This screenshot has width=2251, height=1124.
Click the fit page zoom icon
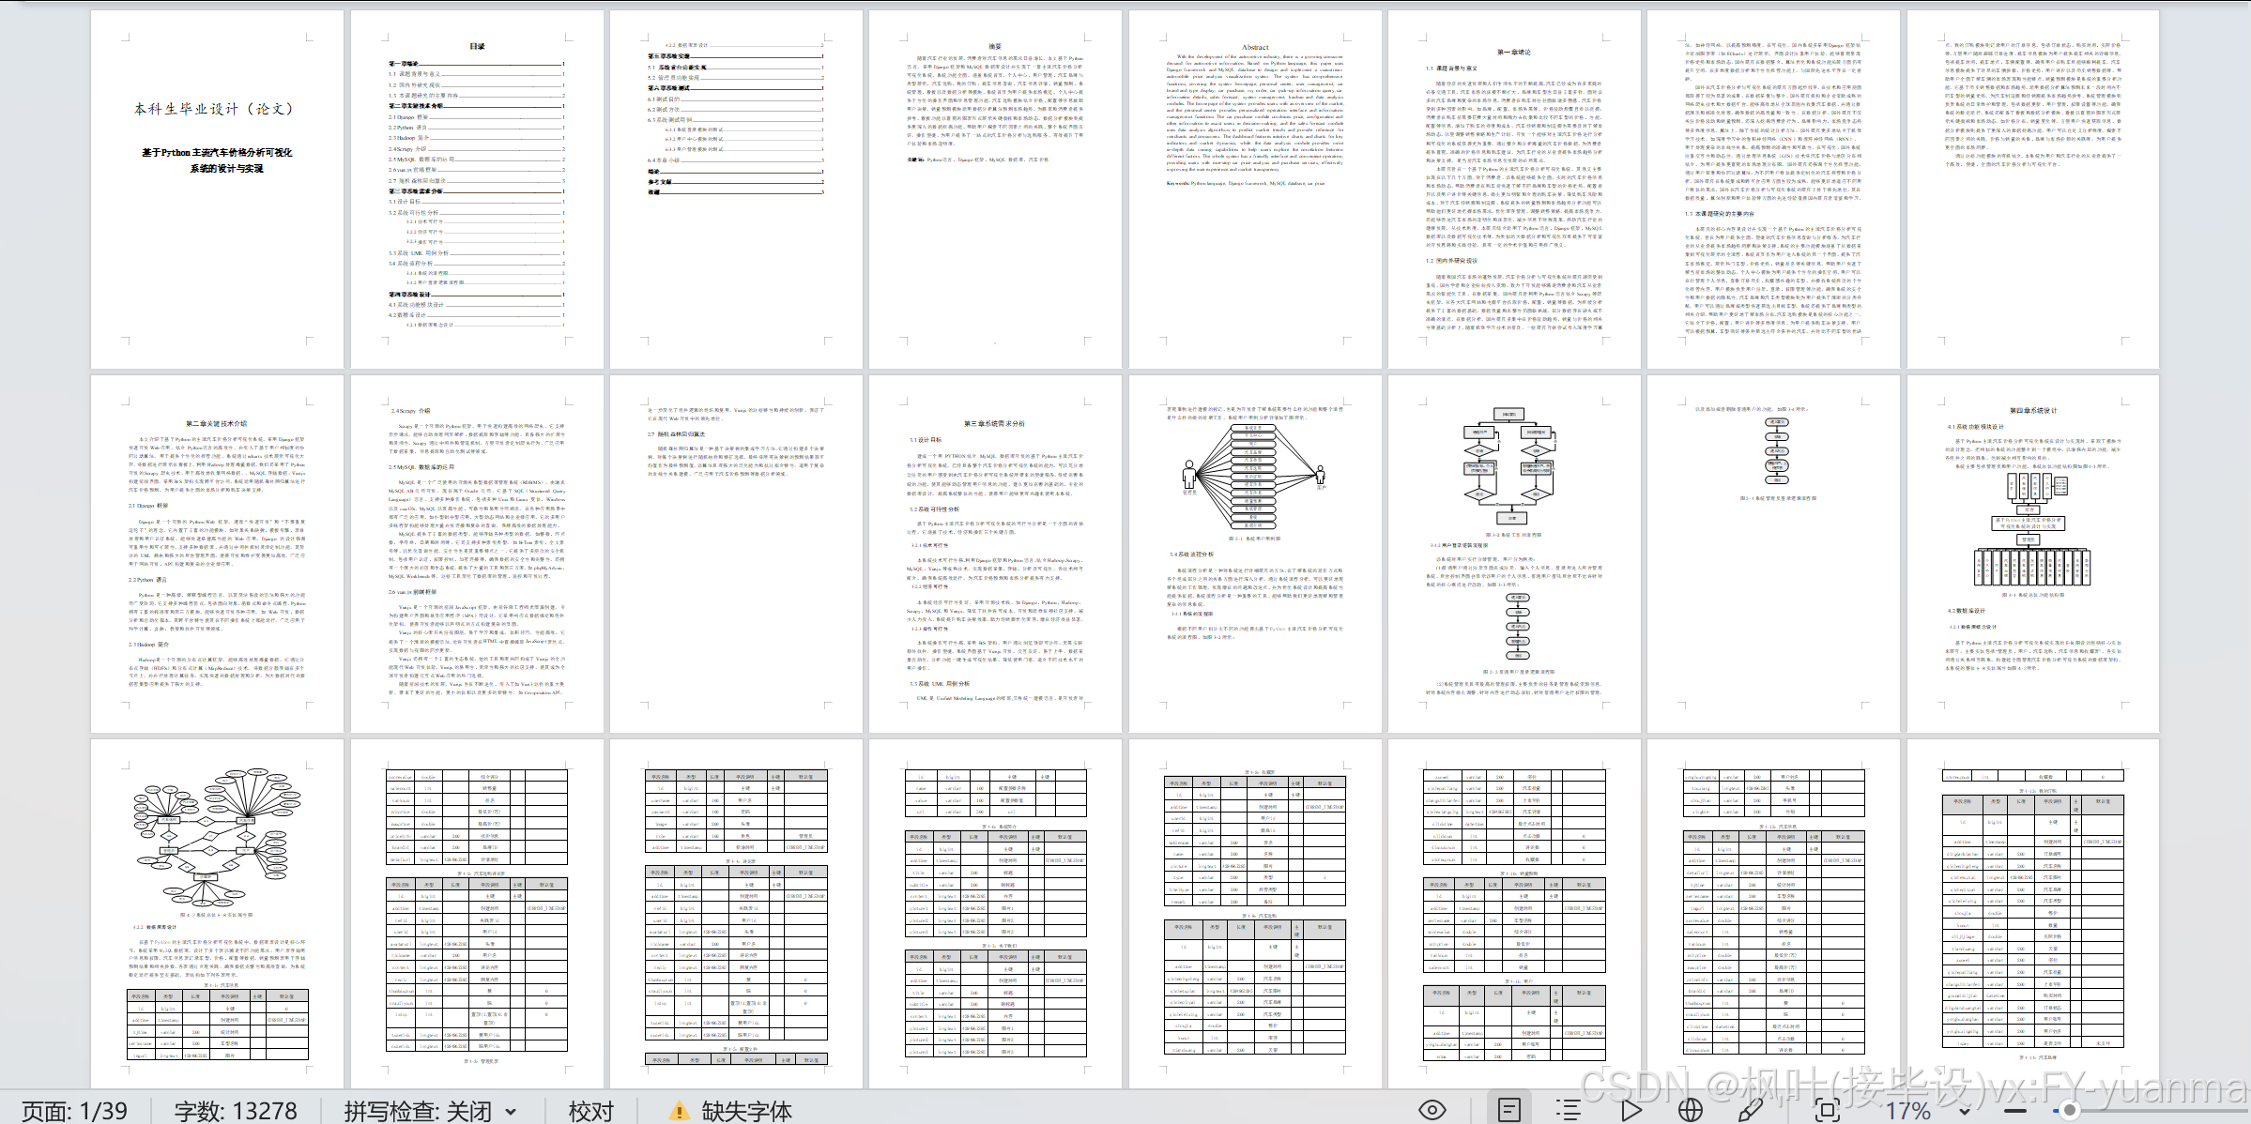pyautogui.click(x=1827, y=1110)
